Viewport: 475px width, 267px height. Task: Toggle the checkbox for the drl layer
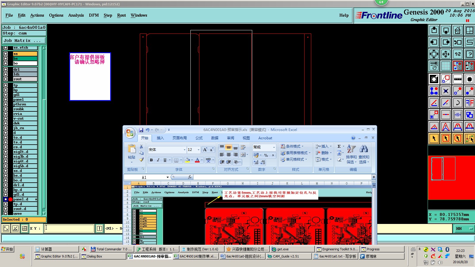click(x=6, y=69)
